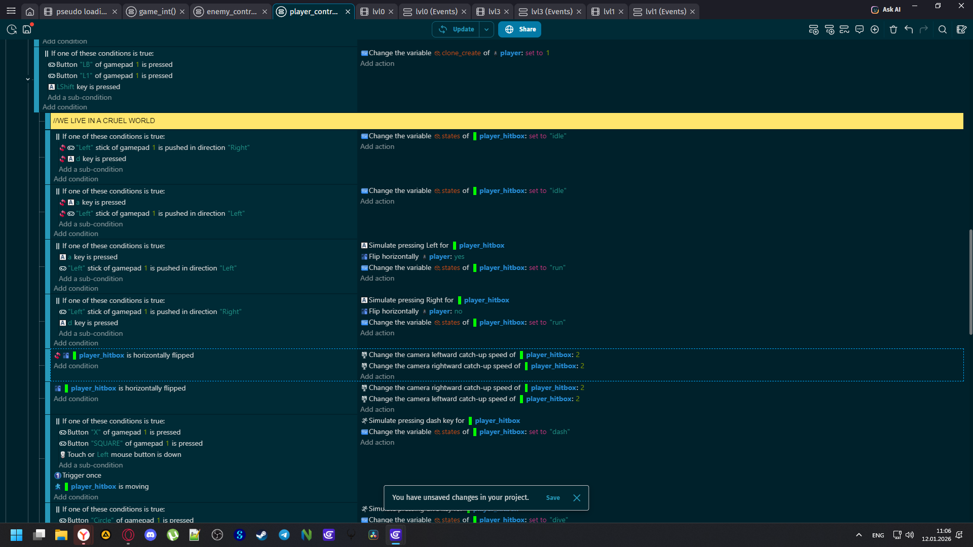The image size is (973, 547).
Task: Collapse the event using left fold chevron
Action: 28,79
